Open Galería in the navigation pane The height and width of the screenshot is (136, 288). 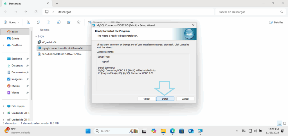click(15, 38)
